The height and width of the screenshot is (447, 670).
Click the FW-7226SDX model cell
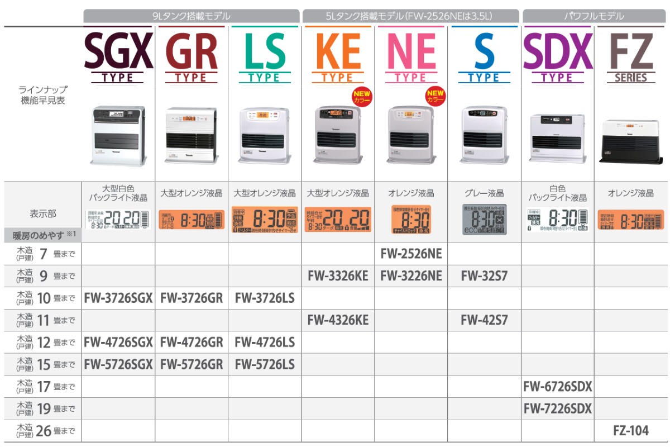(x=558, y=408)
